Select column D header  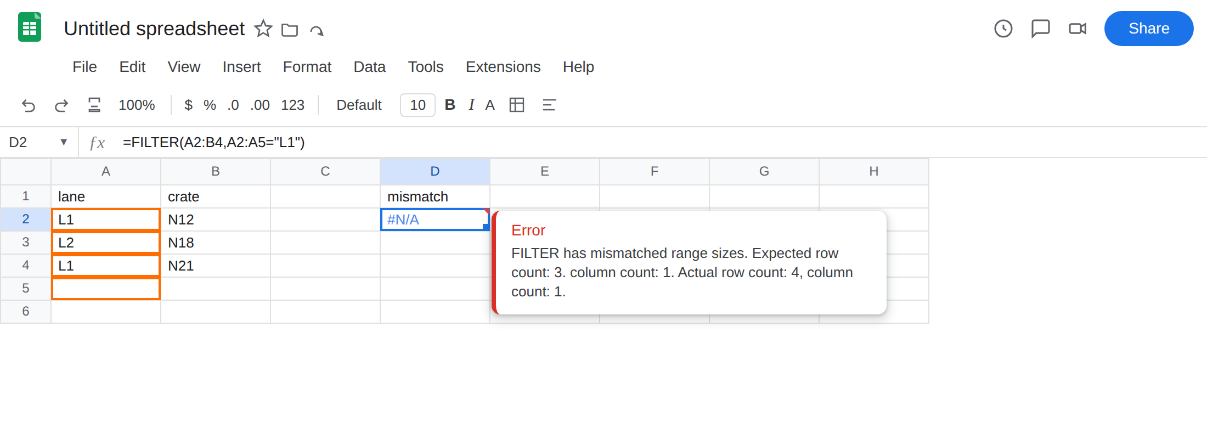[435, 171]
